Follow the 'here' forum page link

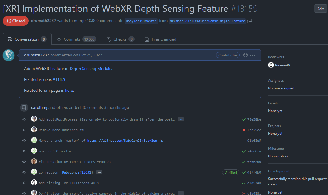(x=69, y=90)
